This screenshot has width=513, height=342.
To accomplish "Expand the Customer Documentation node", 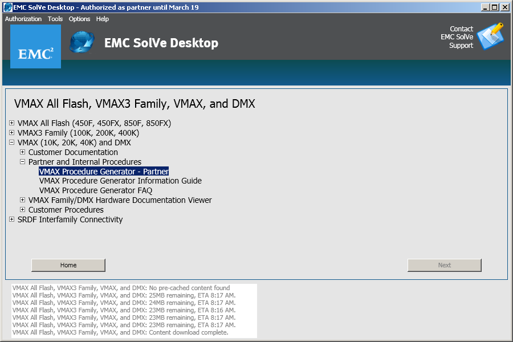I will 23,152.
